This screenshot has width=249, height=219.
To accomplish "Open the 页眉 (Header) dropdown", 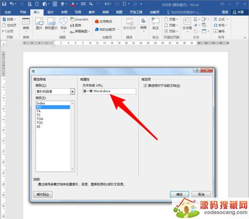I will (171, 19).
